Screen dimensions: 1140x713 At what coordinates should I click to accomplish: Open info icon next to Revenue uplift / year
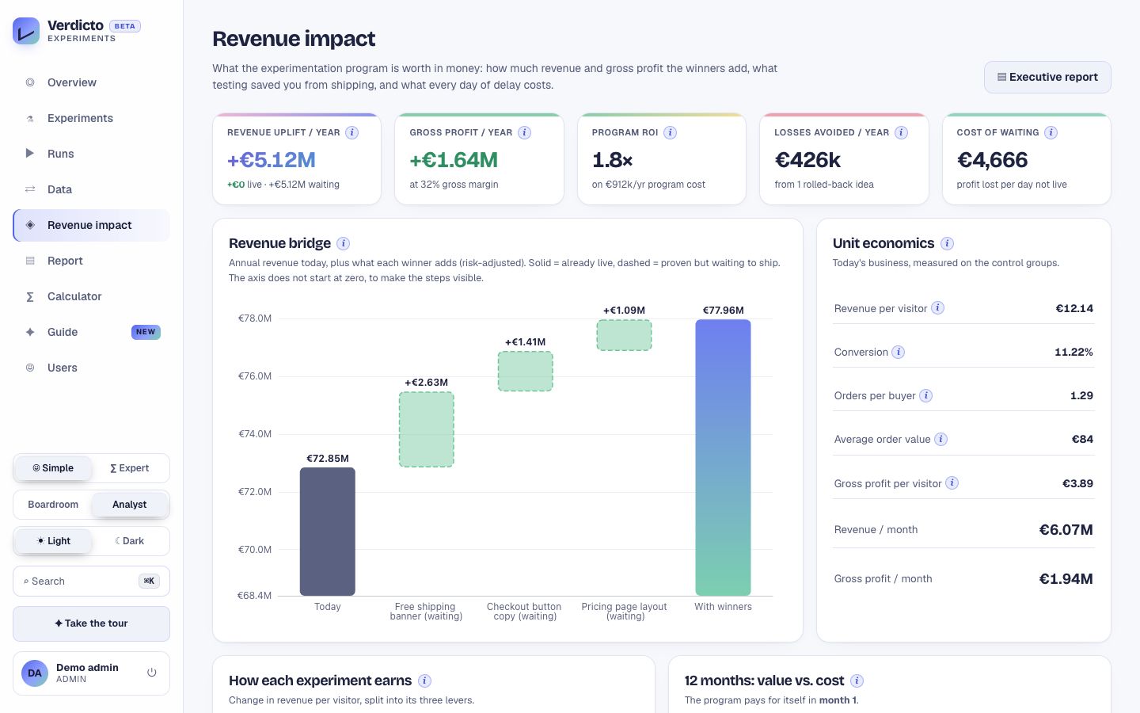pyautogui.click(x=352, y=132)
